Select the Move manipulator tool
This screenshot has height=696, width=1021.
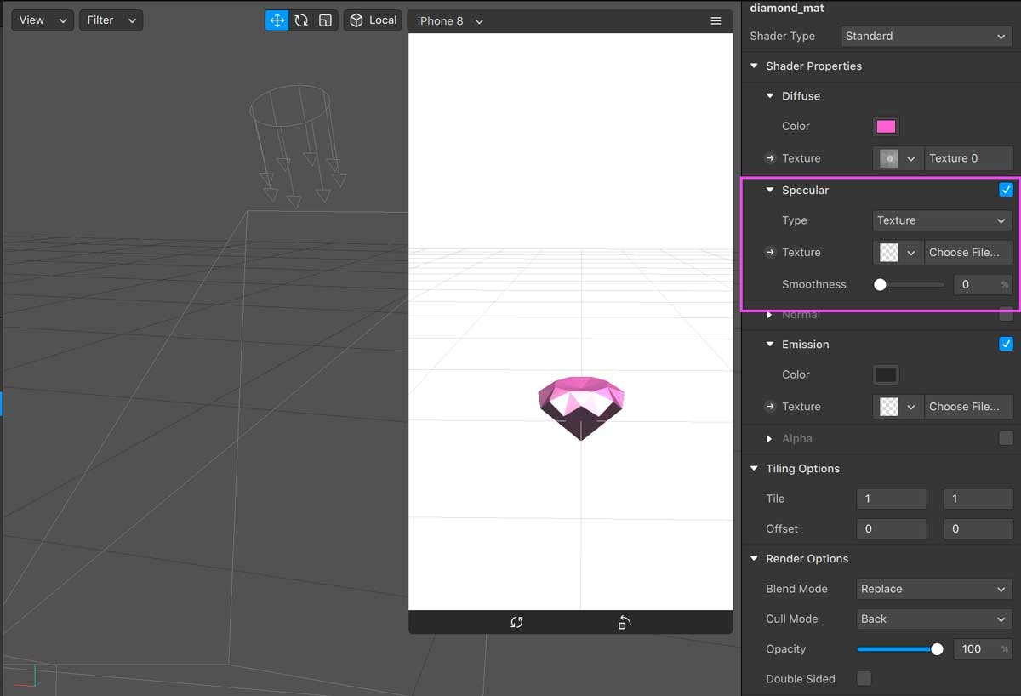pos(277,20)
